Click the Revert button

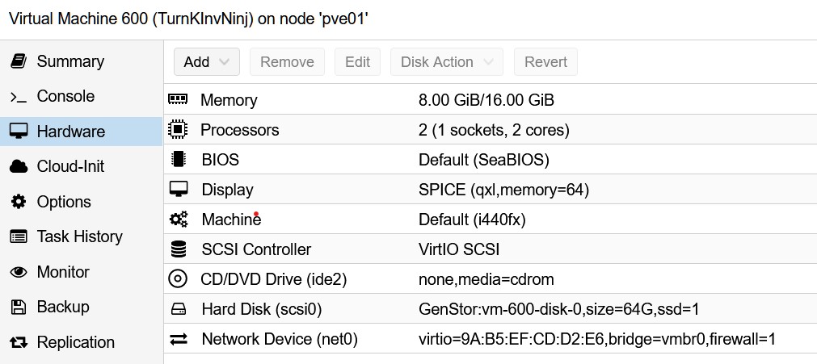pyautogui.click(x=545, y=62)
